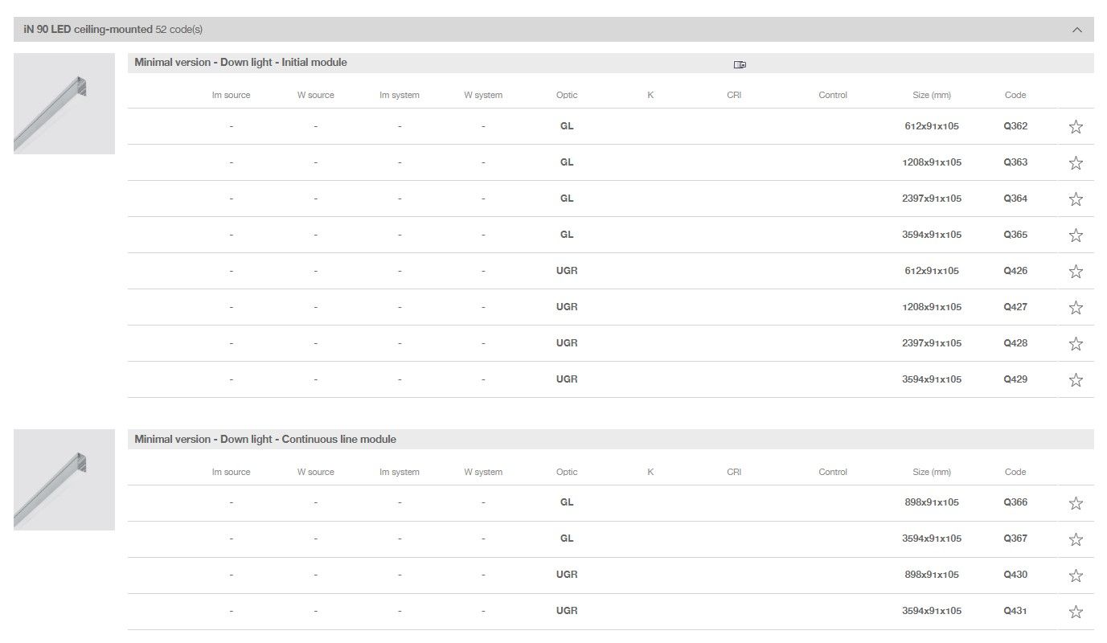Mark Q429 as favorite
Screen dimensions: 1107x643
click(1076, 380)
